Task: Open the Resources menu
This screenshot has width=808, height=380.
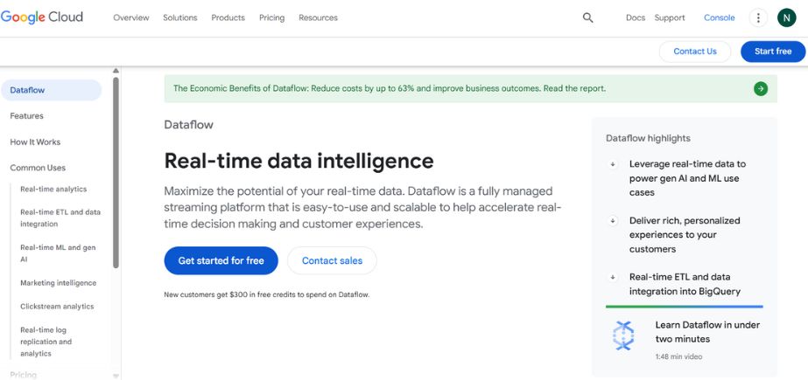Action: [x=318, y=17]
